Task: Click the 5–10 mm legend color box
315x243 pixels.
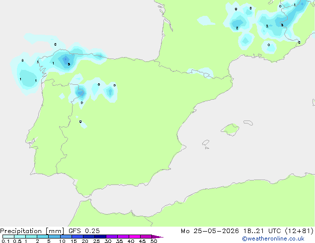Action: (x=54, y=237)
